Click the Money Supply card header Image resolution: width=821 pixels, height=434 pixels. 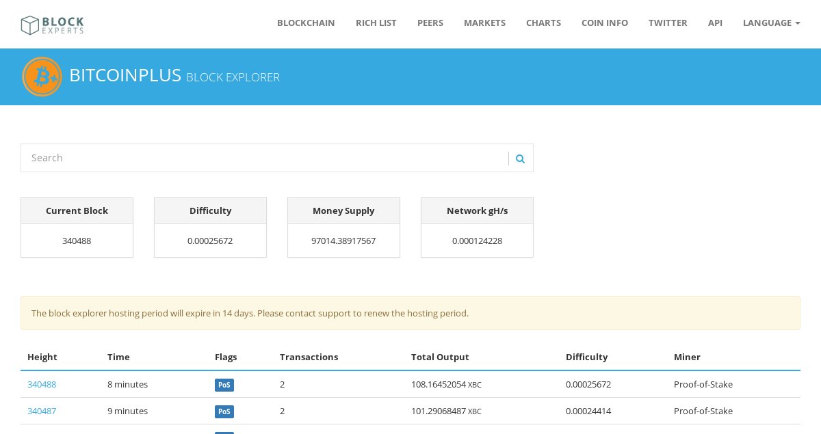(343, 211)
